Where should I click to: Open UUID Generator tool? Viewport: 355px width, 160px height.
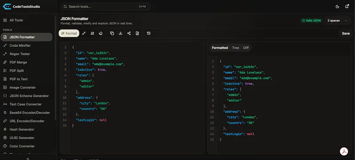pyautogui.click(x=27, y=138)
